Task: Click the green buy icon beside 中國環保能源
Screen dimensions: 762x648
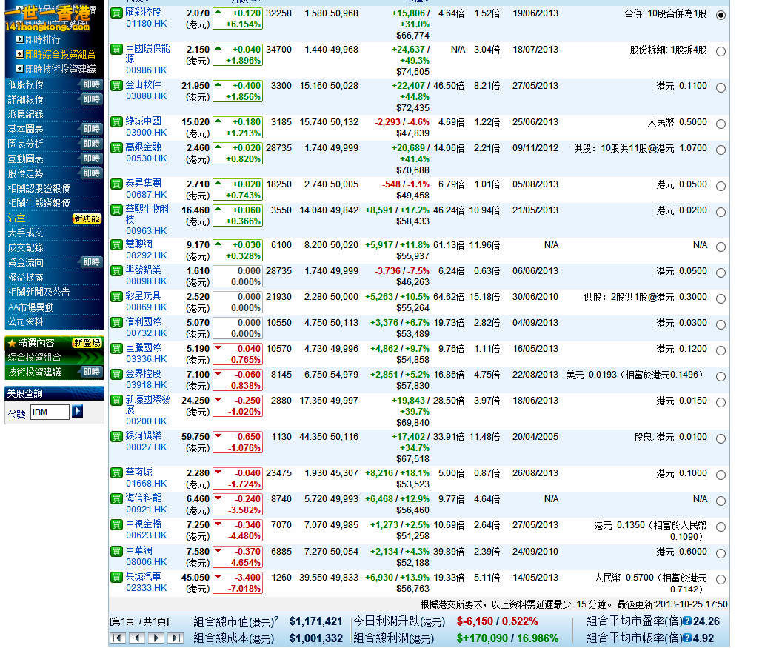Action: pos(116,49)
